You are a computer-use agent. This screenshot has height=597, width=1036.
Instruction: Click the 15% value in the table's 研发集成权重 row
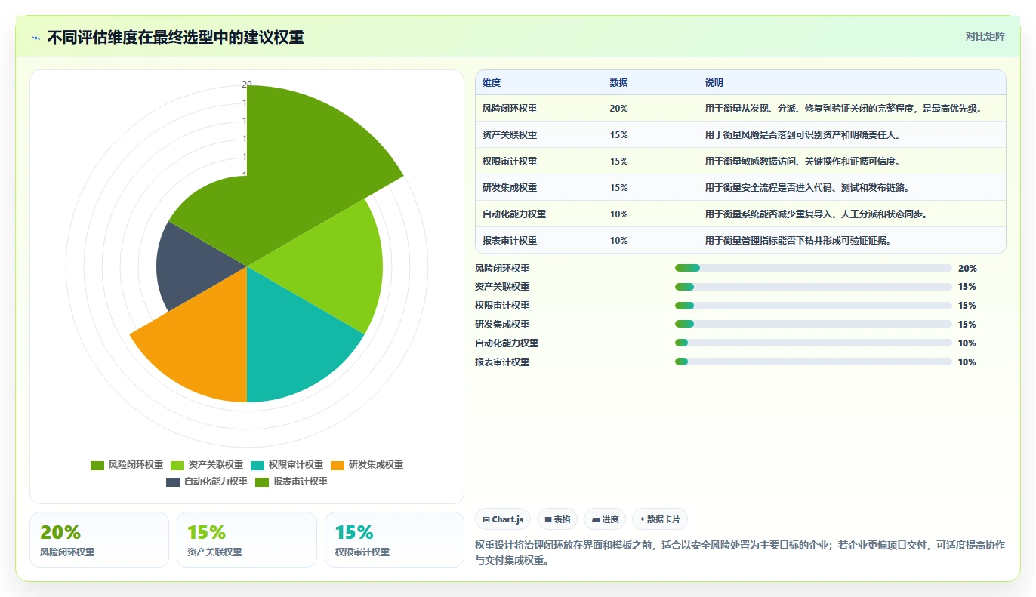pyautogui.click(x=618, y=188)
